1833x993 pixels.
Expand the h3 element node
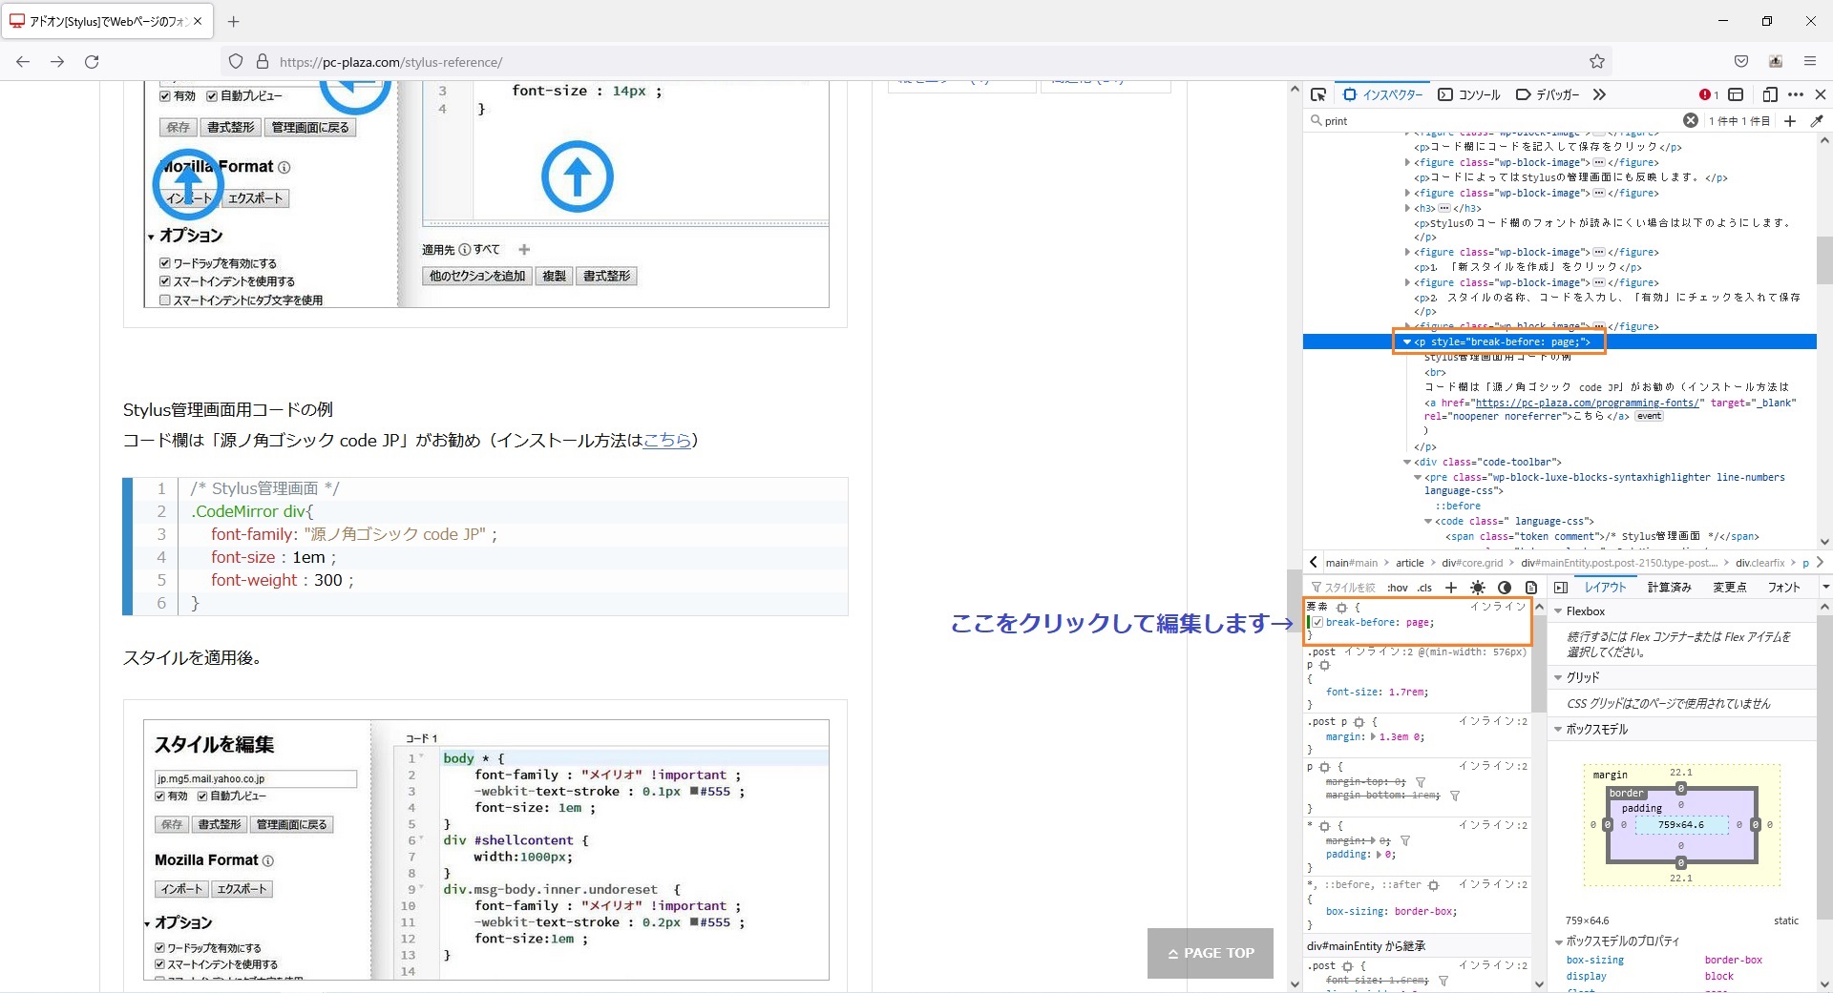pyautogui.click(x=1407, y=208)
